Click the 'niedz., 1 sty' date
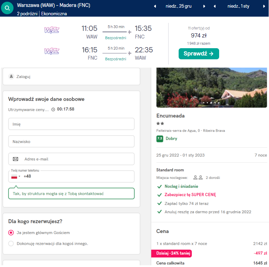269x267 pixels. pos(238,6)
